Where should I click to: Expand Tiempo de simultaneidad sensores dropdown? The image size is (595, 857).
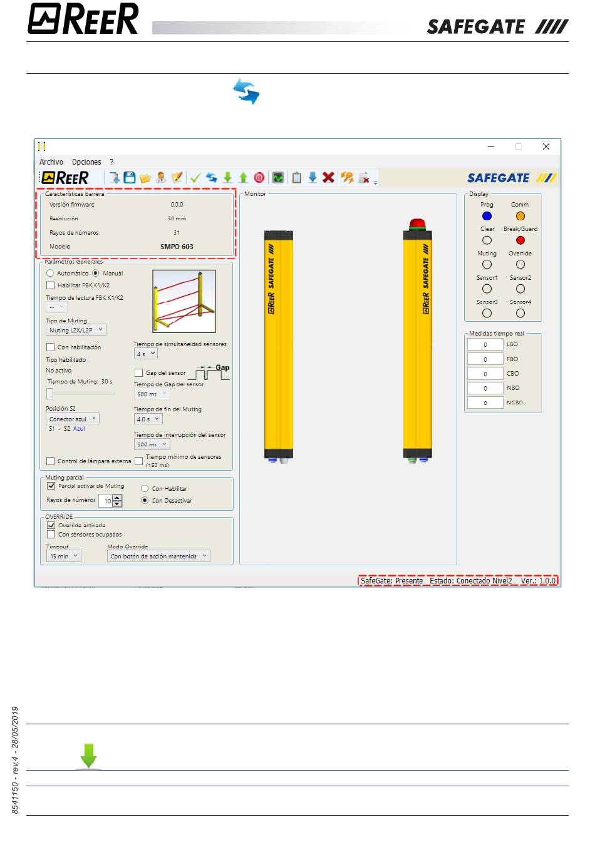click(x=146, y=354)
